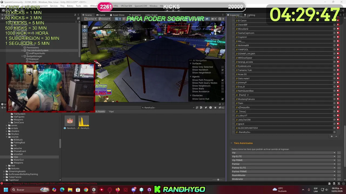This screenshot has height=194, width=346.
Task: Collapse the Surfaces section in AI Navigation
Action: pyautogui.click(x=191, y=64)
